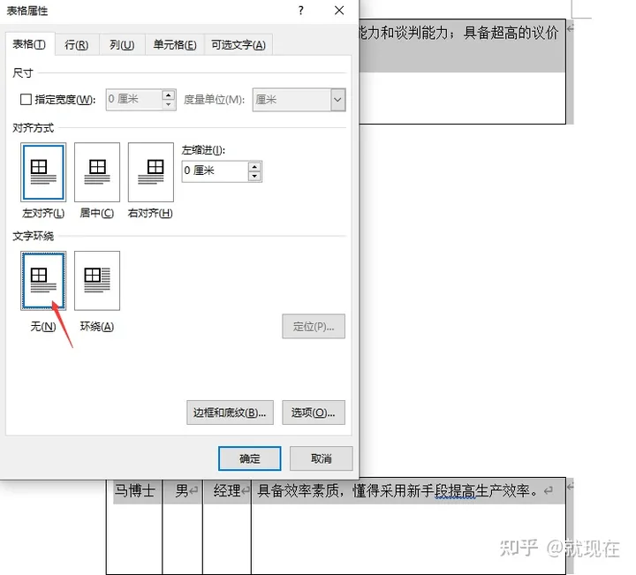636x575 pixels.
Task: Click the 左缩进 input field
Action: click(215, 171)
